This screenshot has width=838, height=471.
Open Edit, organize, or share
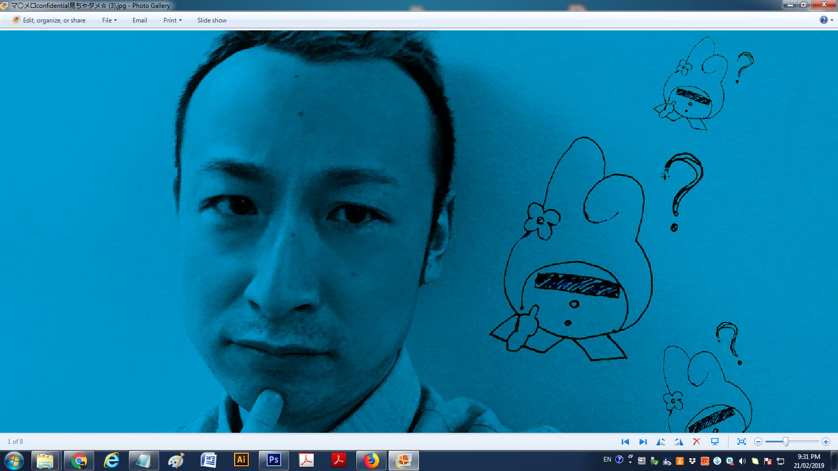[49, 20]
